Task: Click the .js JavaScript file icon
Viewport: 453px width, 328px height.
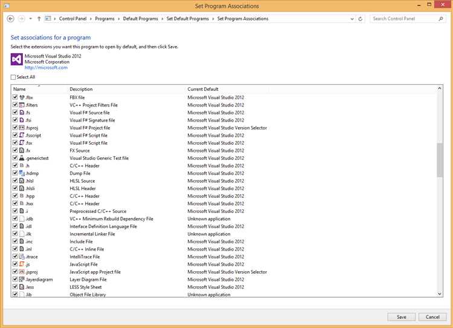Action: (22, 264)
